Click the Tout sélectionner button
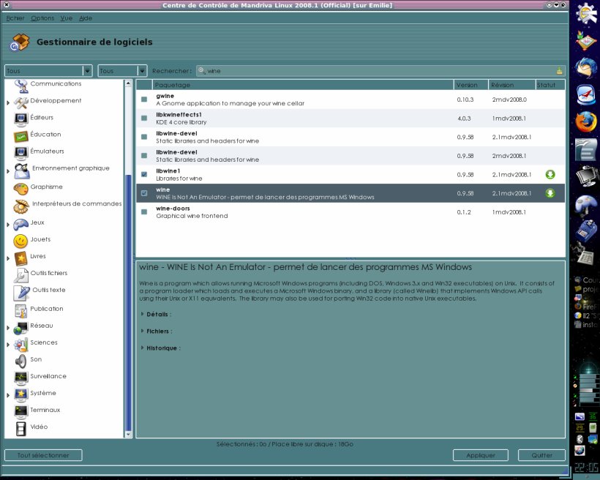600x480 pixels. [43, 456]
